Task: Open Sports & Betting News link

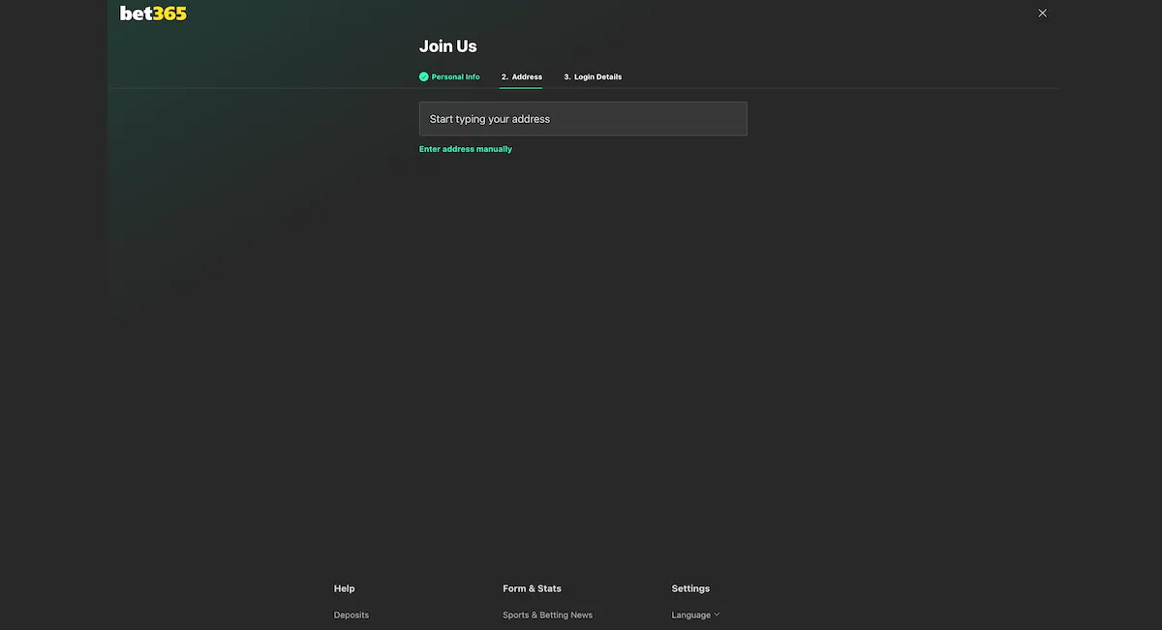Action: [x=547, y=615]
